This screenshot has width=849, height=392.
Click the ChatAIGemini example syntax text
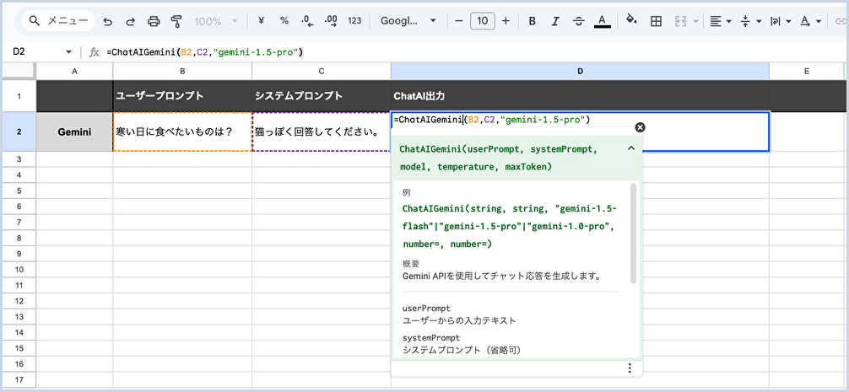(x=510, y=227)
